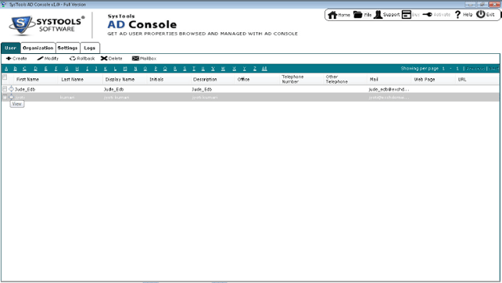The height and width of the screenshot is (283, 502).
Task: Filter users by letter J
Action: [96, 69]
